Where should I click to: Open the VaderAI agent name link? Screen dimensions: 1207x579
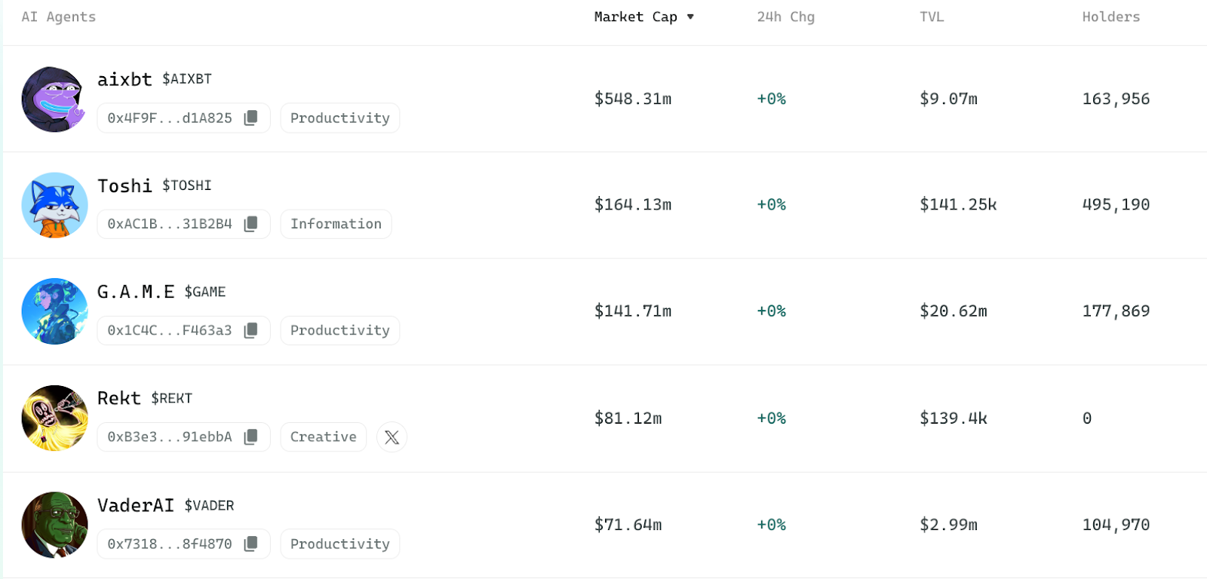click(x=136, y=505)
